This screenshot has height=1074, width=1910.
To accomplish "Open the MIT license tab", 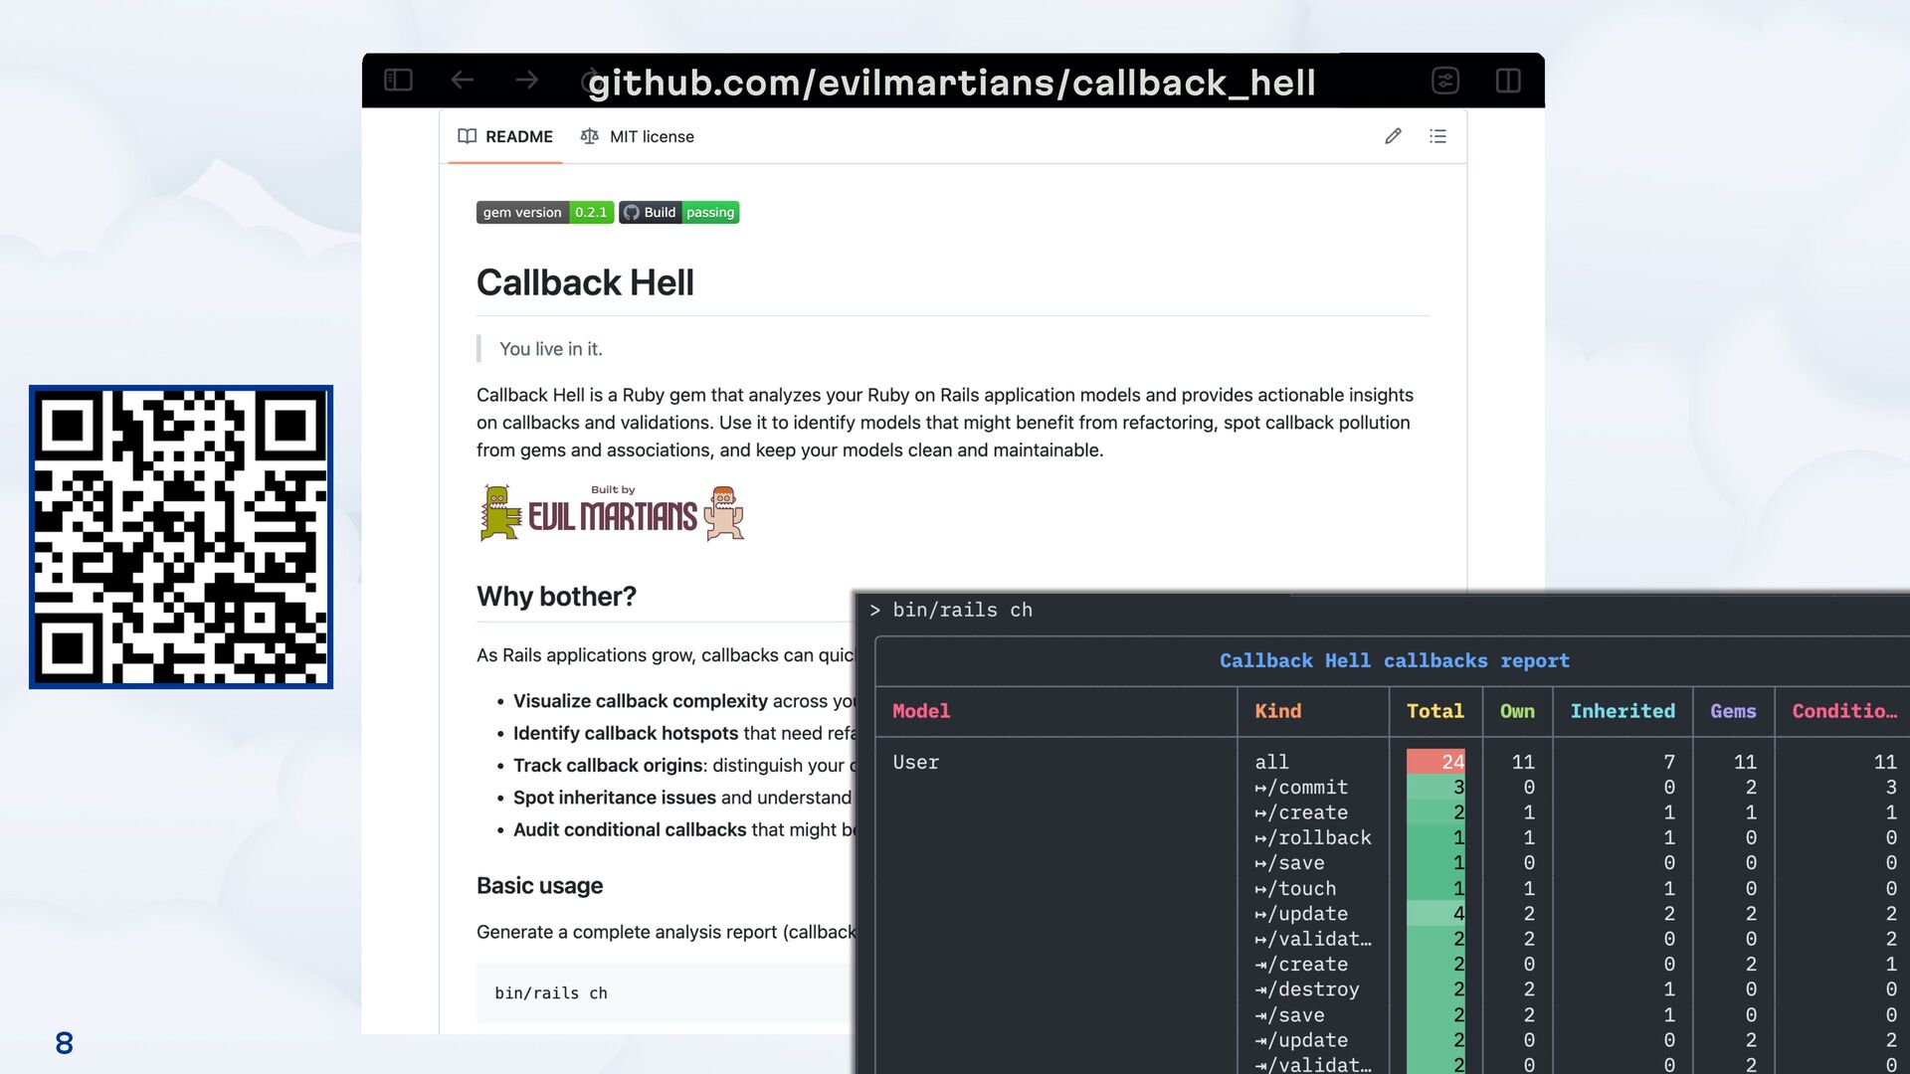I will (x=651, y=136).
